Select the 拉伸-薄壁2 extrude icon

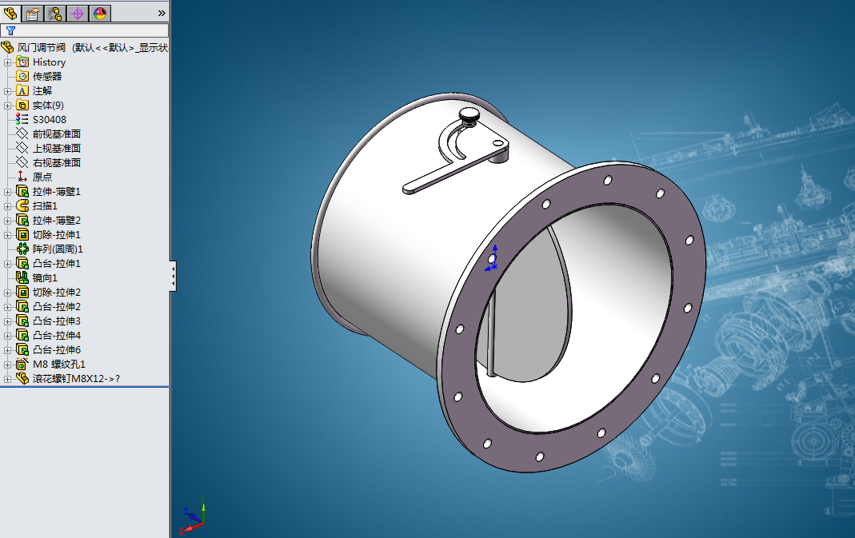22,220
